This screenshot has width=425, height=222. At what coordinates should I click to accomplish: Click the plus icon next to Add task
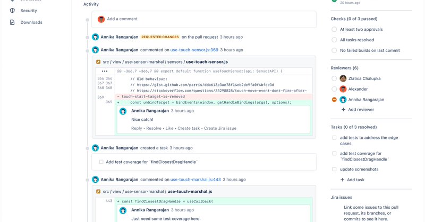point(342,180)
